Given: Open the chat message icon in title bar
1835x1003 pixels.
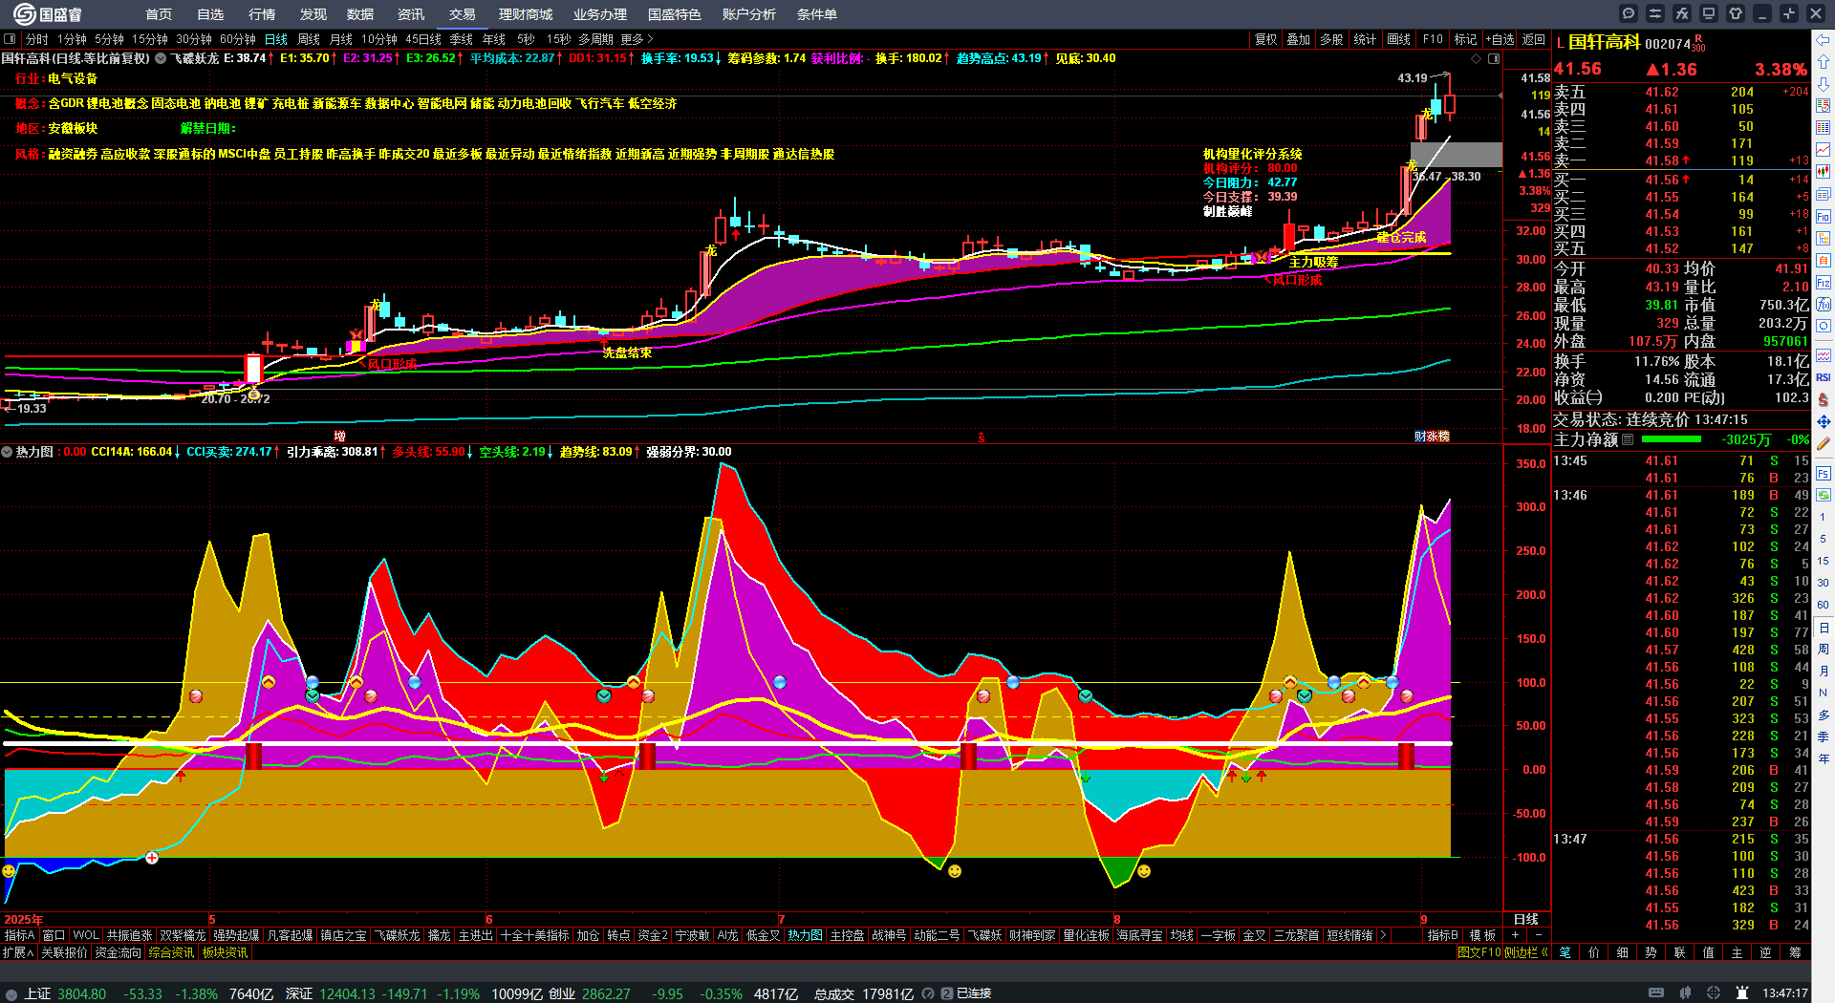Looking at the screenshot, I should pos(1629,13).
